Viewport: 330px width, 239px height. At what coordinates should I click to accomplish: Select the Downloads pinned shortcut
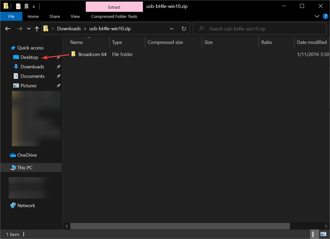32,66
